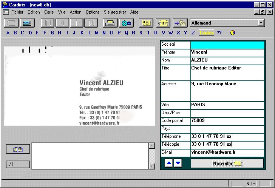Click the open book icon button
The width and height of the screenshot is (275, 188).
(x=18, y=149)
